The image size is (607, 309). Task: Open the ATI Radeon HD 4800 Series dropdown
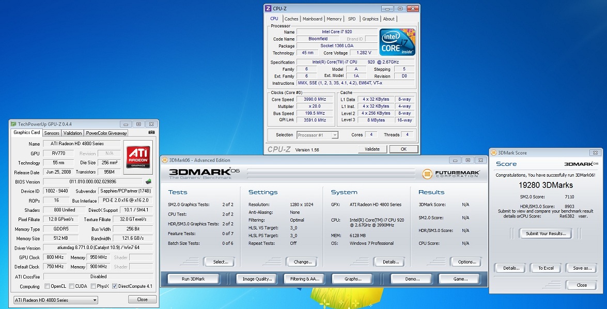click(55, 300)
